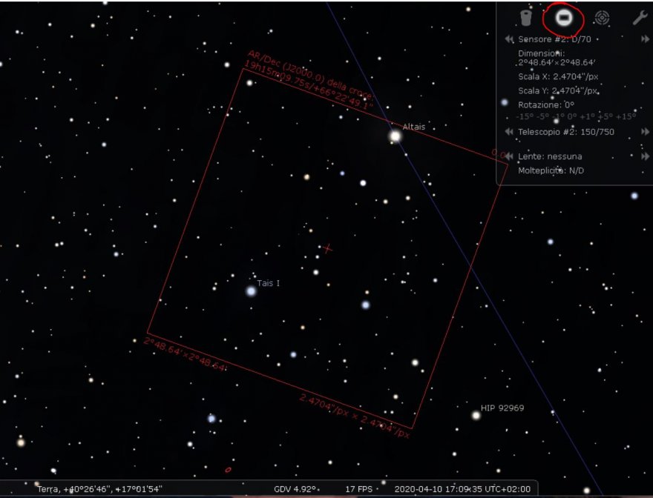
Task: Click the Terra location in status bar
Action: click(100, 489)
